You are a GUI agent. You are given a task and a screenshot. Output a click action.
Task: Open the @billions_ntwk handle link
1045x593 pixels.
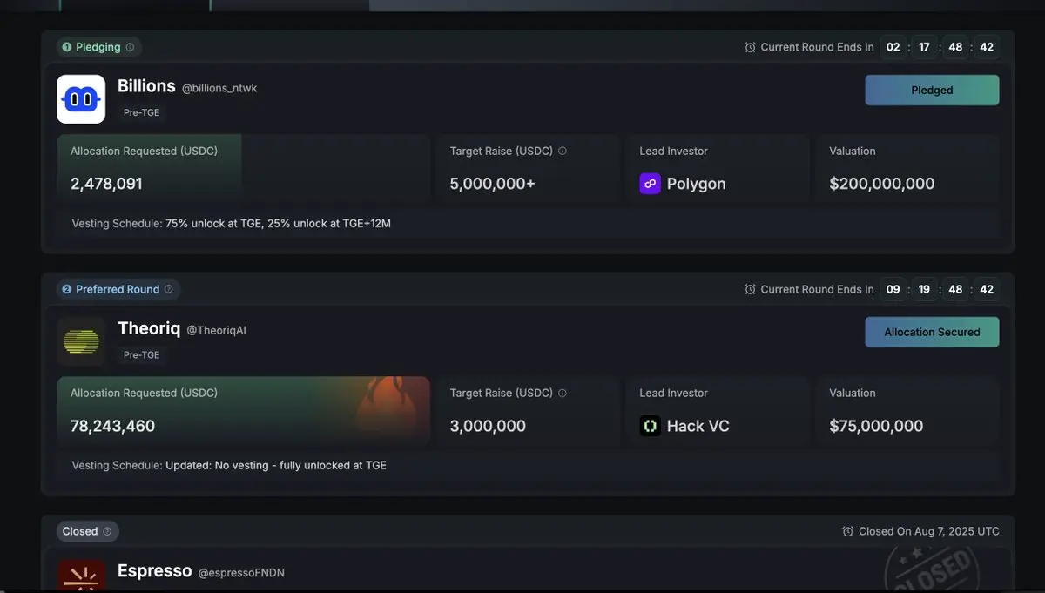tap(219, 88)
